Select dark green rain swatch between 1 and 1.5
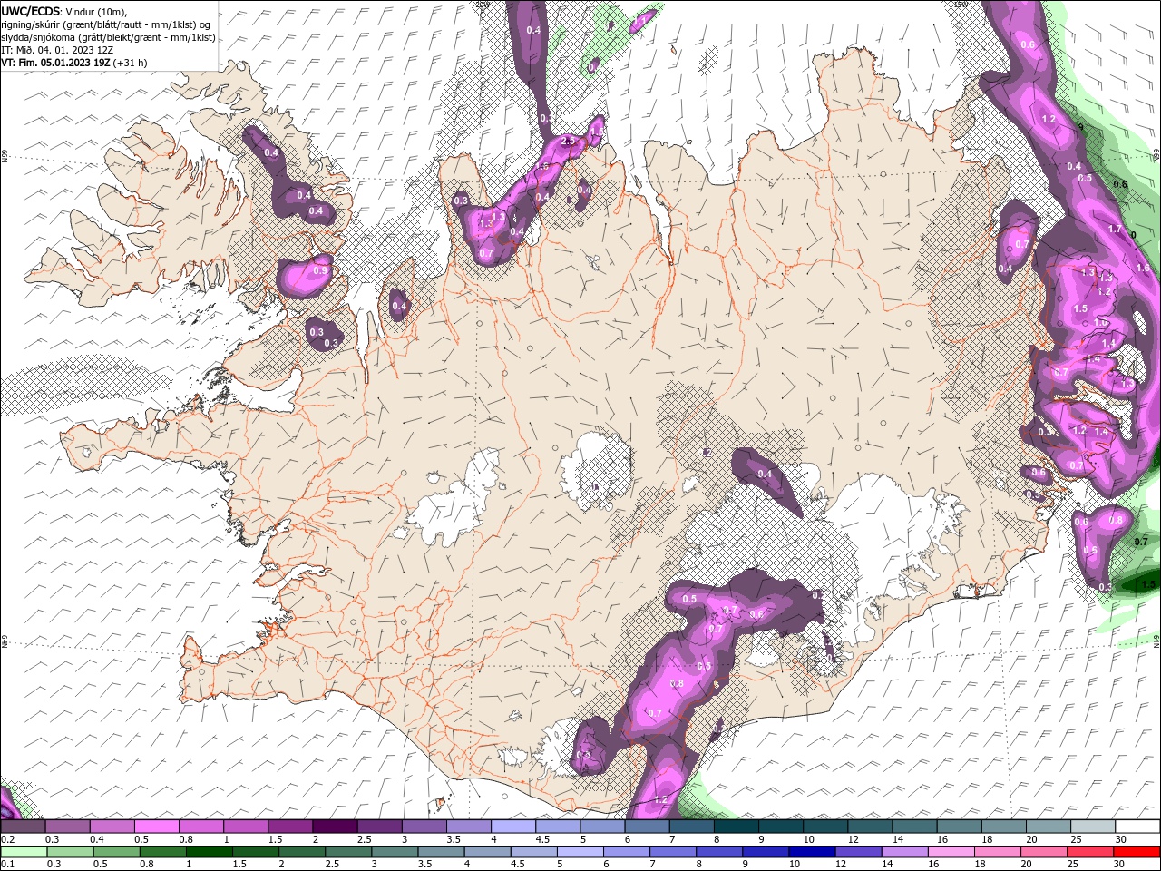 (210, 852)
